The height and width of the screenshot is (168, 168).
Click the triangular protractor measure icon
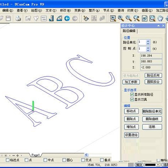(x=59, y=19)
